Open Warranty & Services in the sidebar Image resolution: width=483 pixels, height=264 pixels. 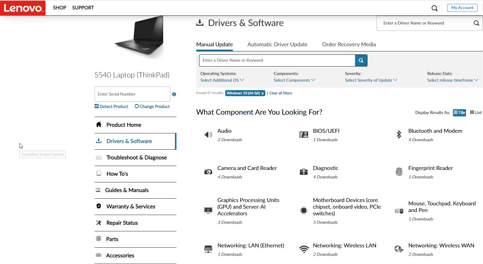coord(131,207)
